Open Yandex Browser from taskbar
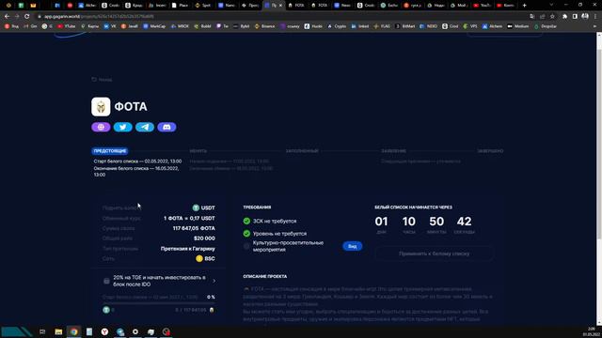This screenshot has width=602, height=338. (x=104, y=331)
